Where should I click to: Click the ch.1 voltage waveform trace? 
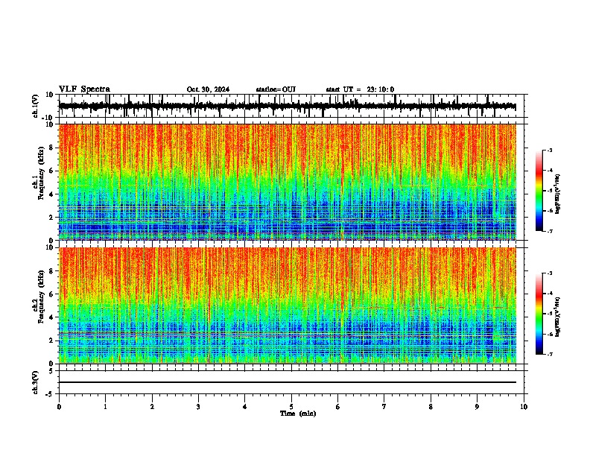tap(287, 106)
